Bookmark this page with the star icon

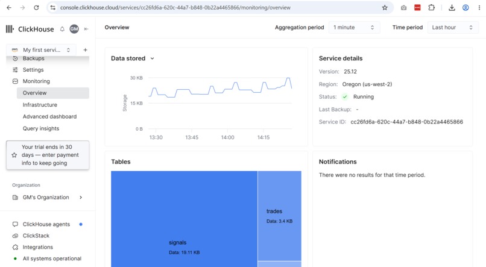(385, 8)
